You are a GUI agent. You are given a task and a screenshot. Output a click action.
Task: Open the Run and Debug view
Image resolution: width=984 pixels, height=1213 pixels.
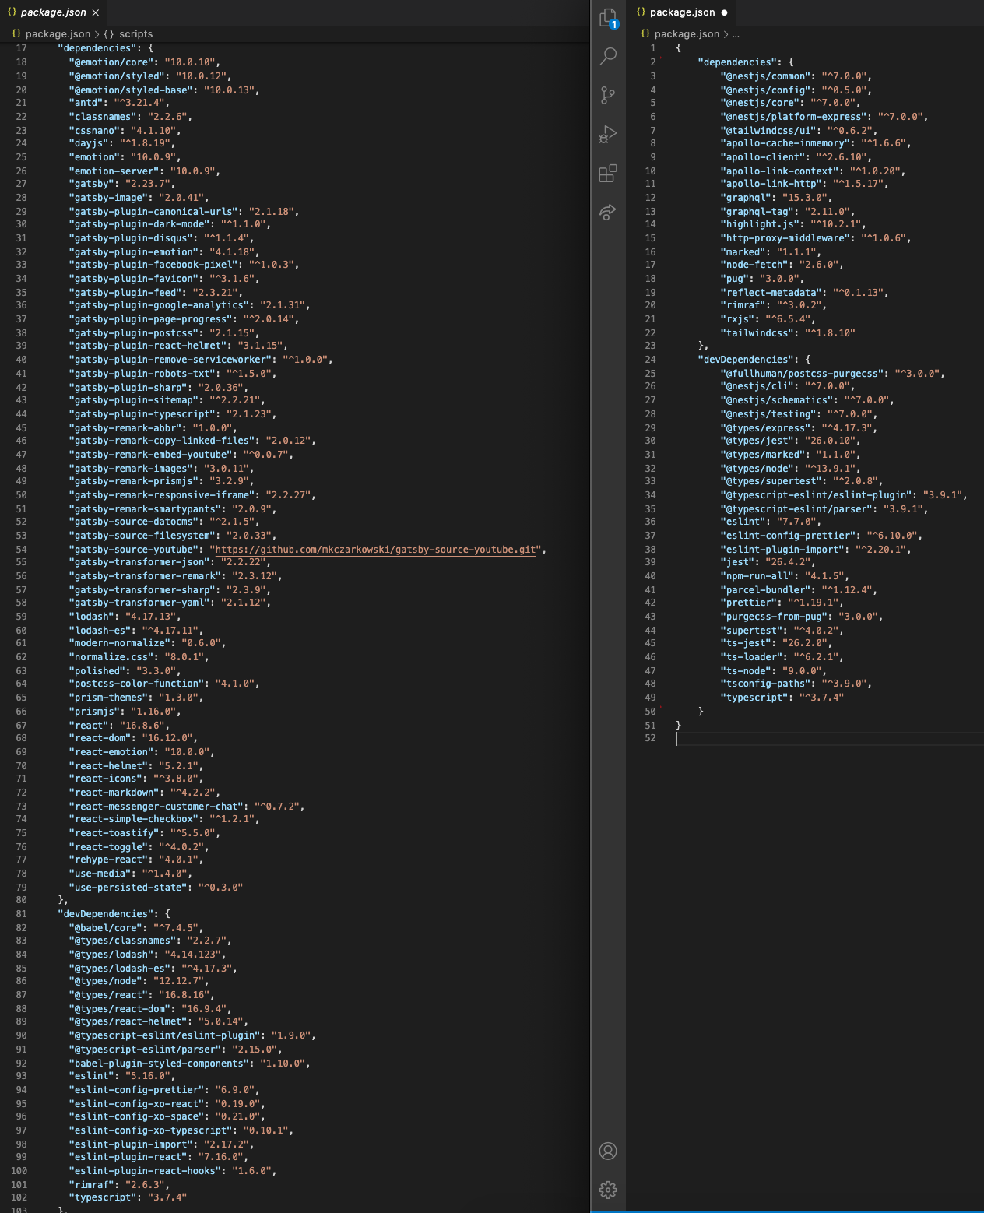608,134
